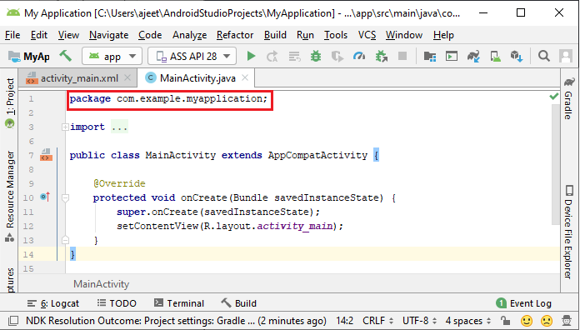
Task: Click the override gutter icon on line 10
Action: pyautogui.click(x=45, y=197)
